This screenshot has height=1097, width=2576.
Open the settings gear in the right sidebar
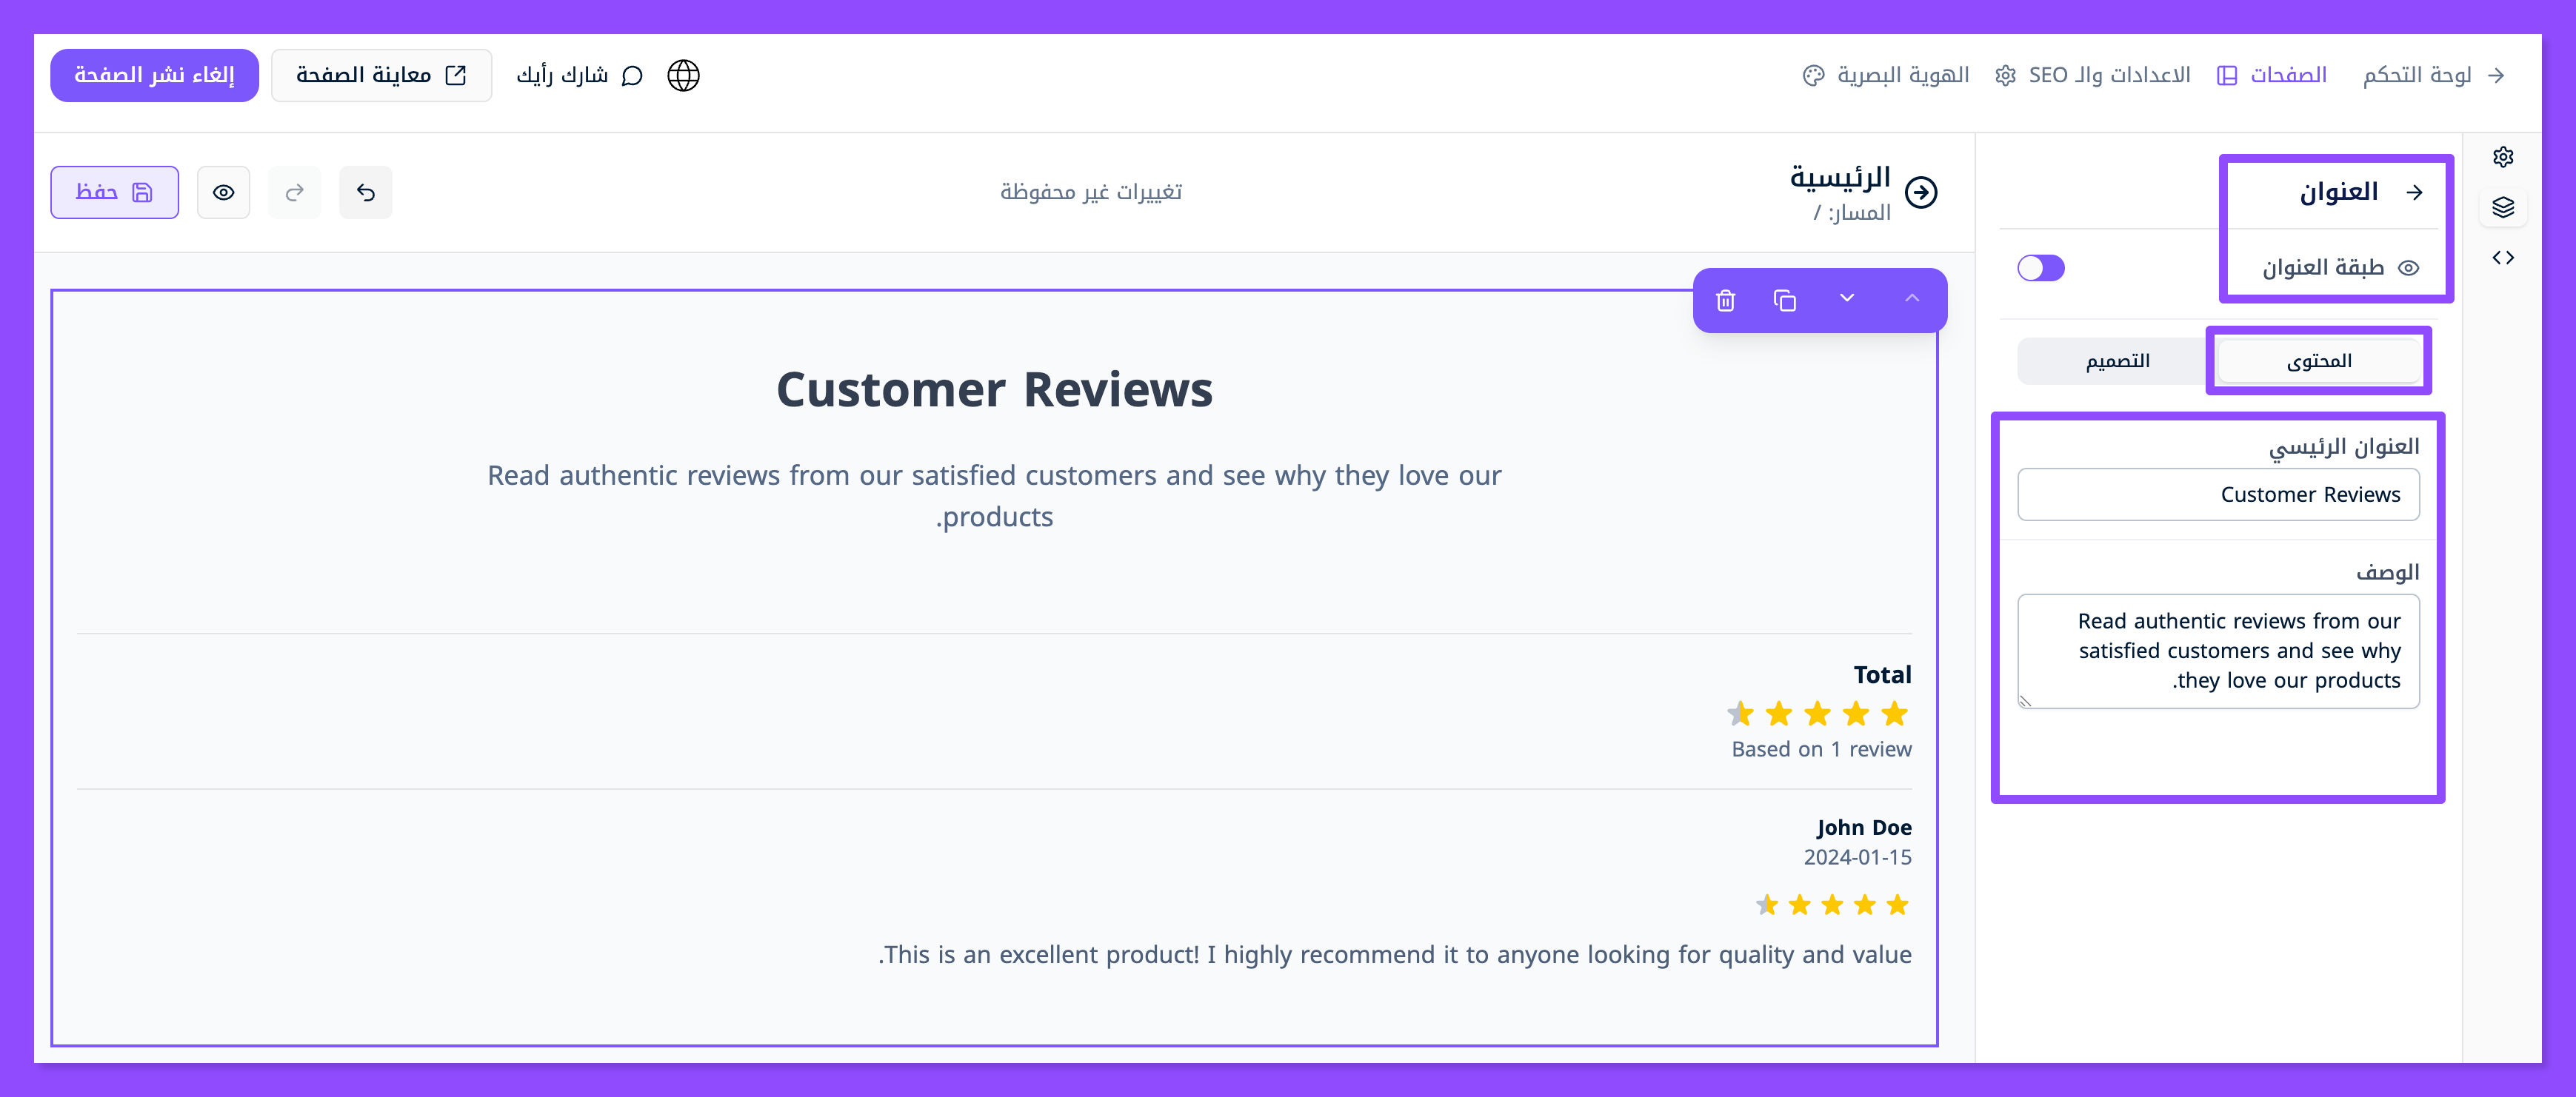click(x=2503, y=157)
